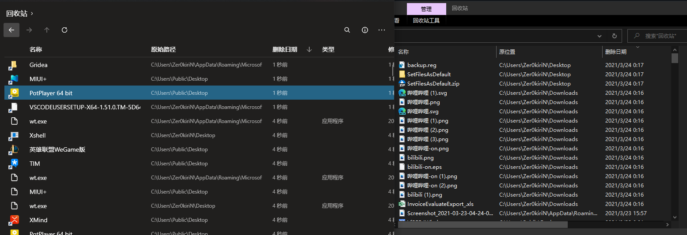Image resolution: width=687 pixels, height=235 pixels.
Task: Select the 哔哩哔哩.png file name
Action: coord(423,102)
